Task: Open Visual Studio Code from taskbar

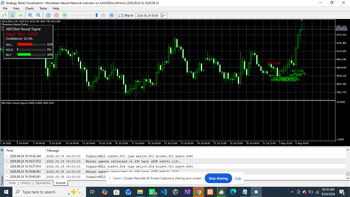Action: pos(164,192)
